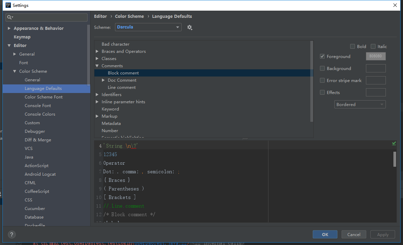Click the green checkmark in preview corner
The height and width of the screenshot is (245, 403).
(394, 143)
